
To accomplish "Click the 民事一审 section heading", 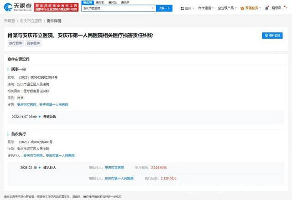I will coord(18,69).
